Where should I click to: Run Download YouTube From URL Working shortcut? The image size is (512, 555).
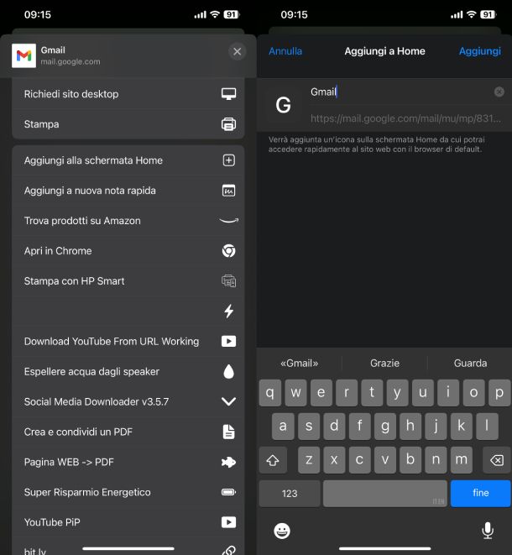[x=128, y=342]
